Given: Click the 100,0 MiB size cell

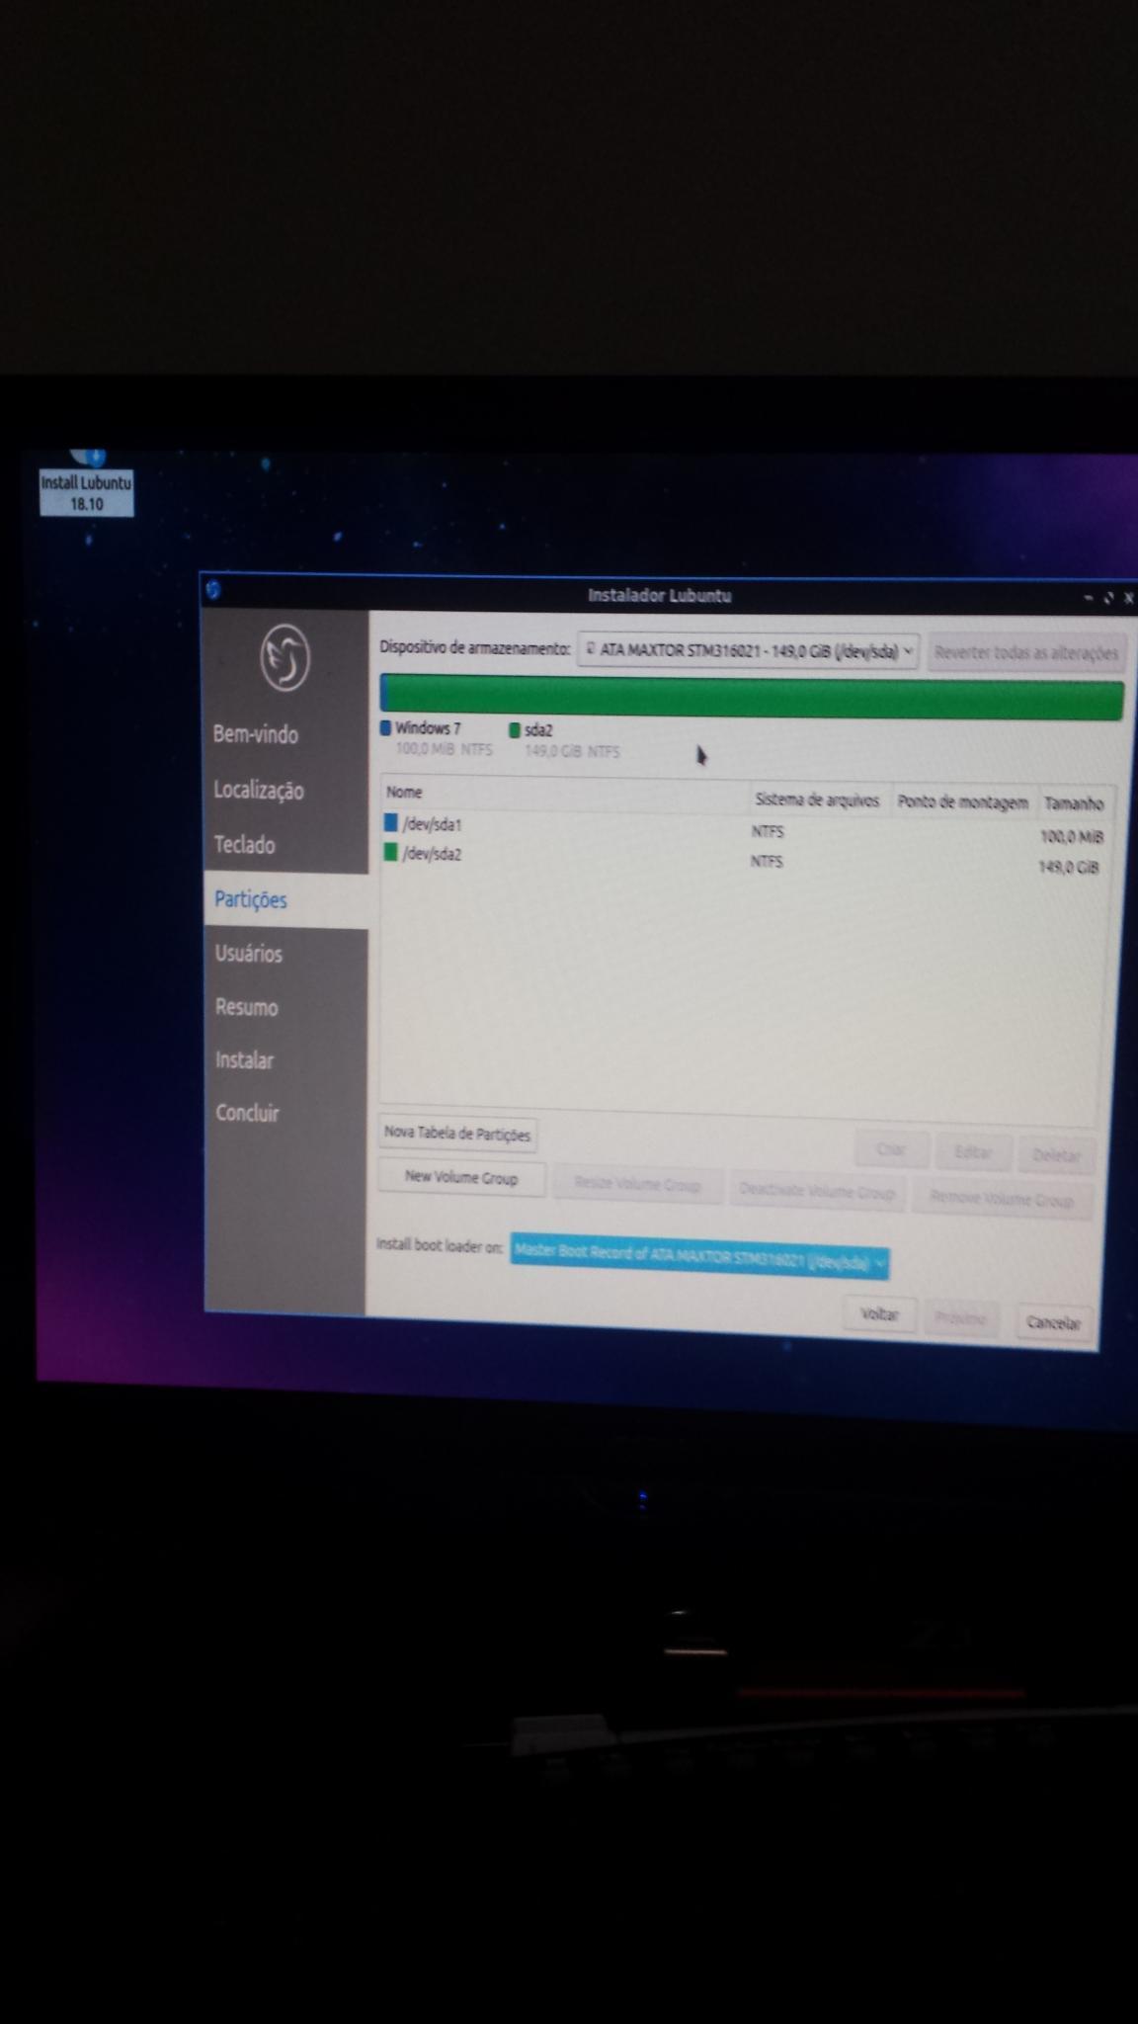Looking at the screenshot, I should (1072, 837).
